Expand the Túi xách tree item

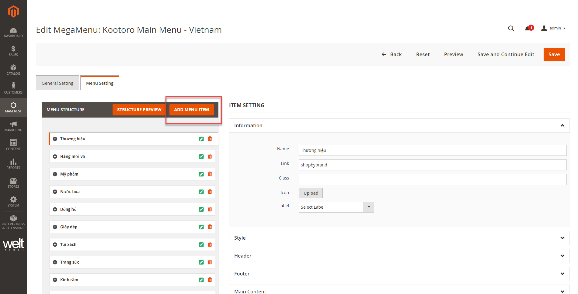55,244
